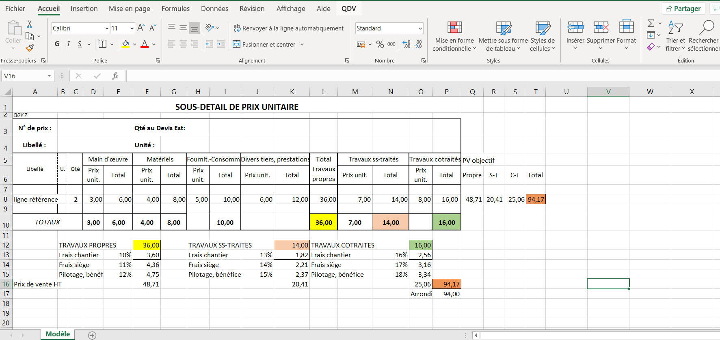720x340 pixels.
Task: Toggle underline S formatting
Action: tap(80, 44)
